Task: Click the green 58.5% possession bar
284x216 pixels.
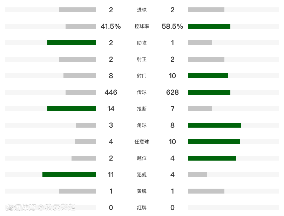Action: tap(209, 26)
